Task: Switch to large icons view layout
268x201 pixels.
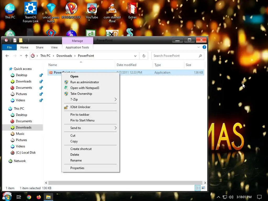Action: [x=203, y=188]
